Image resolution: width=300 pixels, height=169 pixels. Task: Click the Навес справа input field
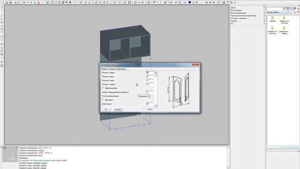[150, 84]
